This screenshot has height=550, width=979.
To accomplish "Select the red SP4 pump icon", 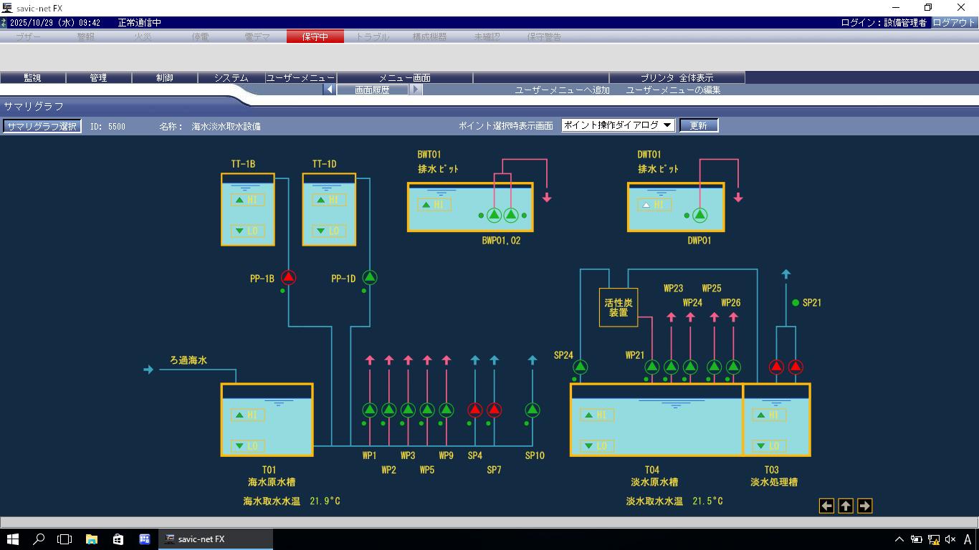I will click(x=474, y=410).
